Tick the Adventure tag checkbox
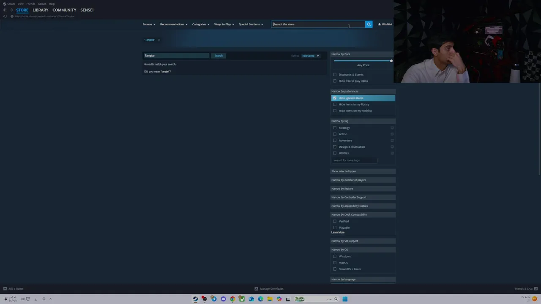541x304 pixels. pos(335,141)
